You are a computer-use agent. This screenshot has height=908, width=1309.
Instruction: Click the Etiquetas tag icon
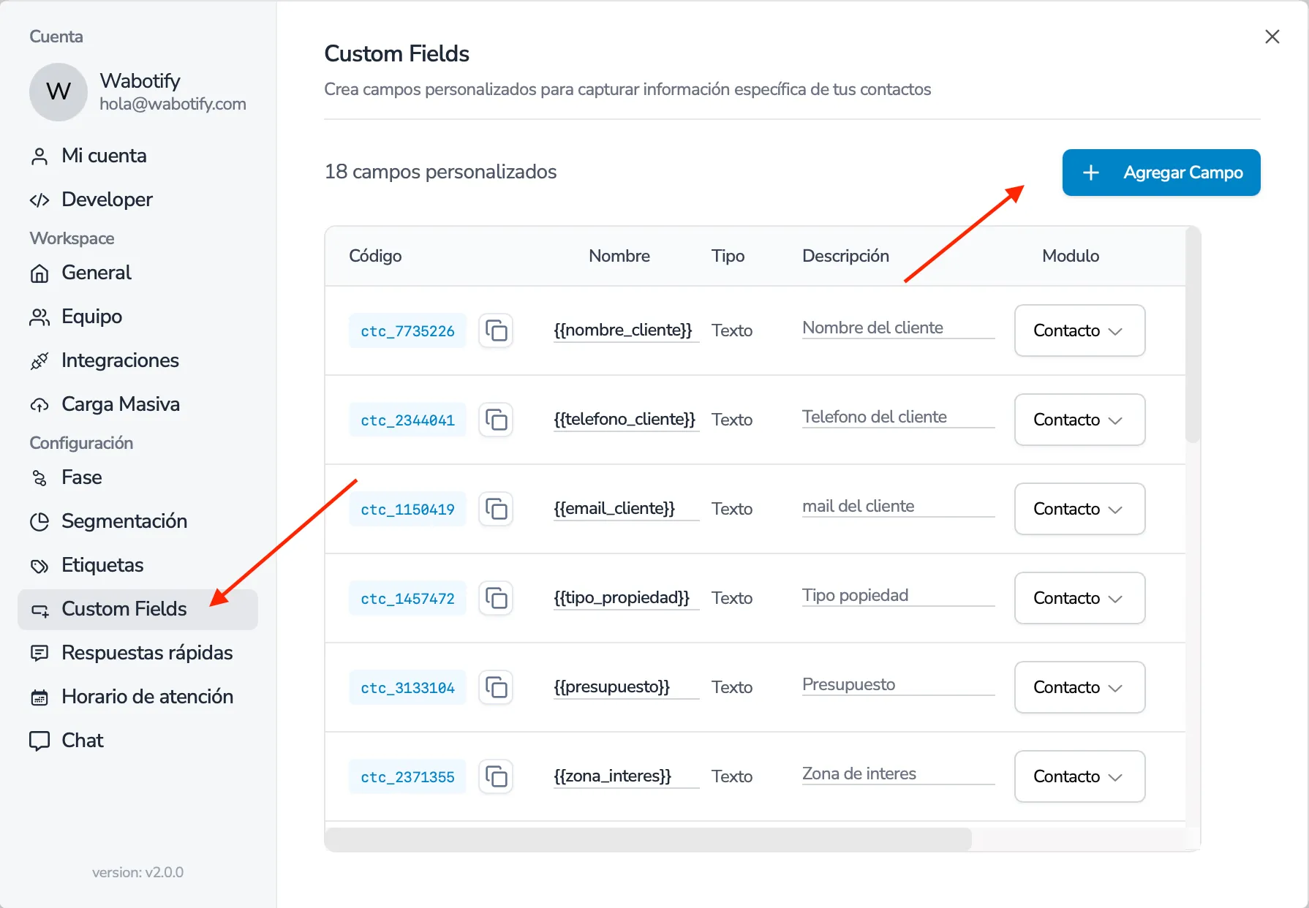click(40, 565)
